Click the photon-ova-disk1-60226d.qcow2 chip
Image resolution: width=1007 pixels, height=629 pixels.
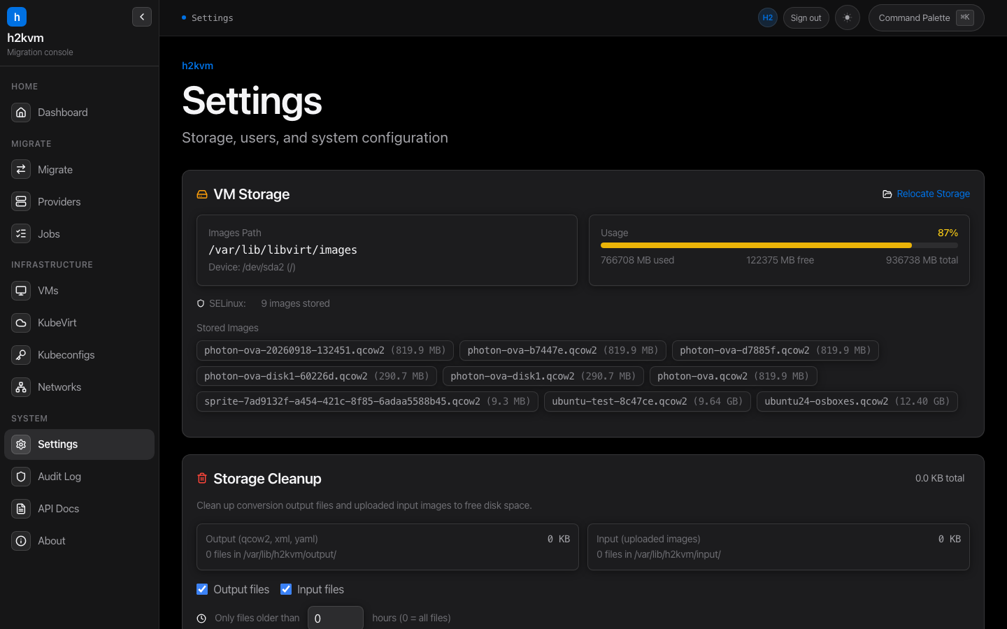[x=317, y=376]
